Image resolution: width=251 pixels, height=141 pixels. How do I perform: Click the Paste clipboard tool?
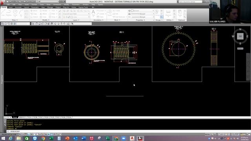tap(180, 13)
